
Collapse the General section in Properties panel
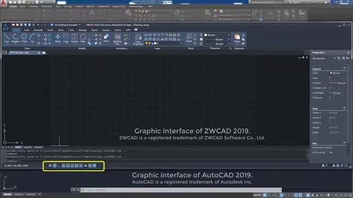(x=344, y=68)
